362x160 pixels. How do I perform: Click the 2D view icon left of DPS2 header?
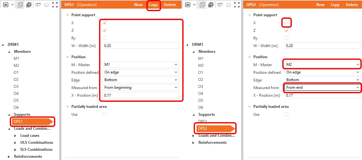pos(188,5)
